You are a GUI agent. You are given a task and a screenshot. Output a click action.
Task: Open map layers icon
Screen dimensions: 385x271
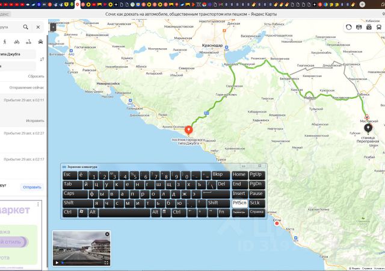tap(359, 27)
